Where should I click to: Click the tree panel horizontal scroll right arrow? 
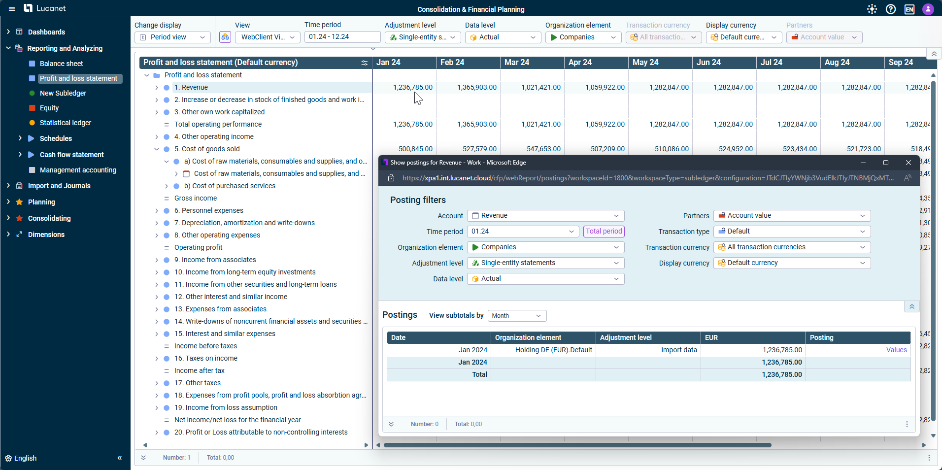pos(366,445)
